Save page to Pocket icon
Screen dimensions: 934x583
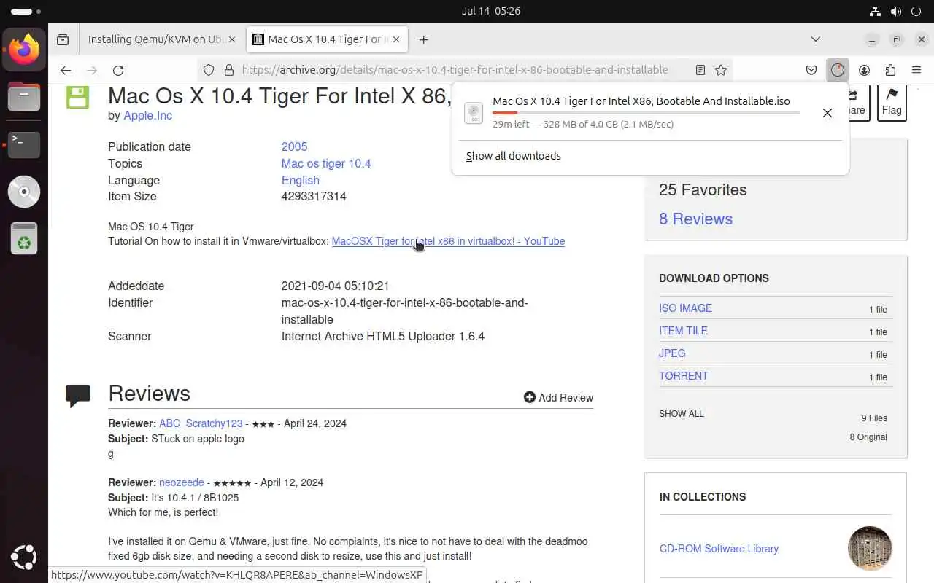811,70
